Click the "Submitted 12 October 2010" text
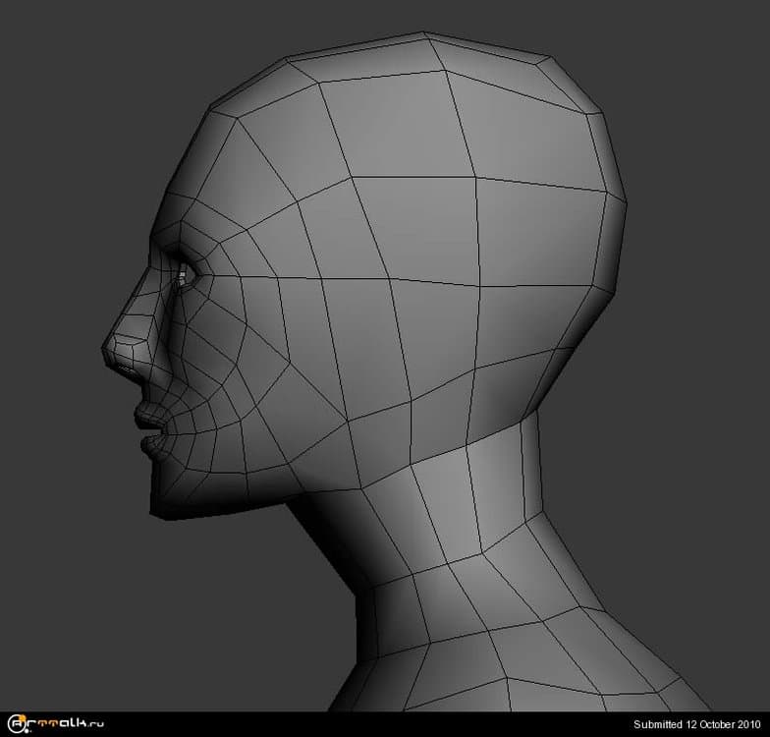Viewport: 770px width, 737px height. pyautogui.click(x=697, y=724)
